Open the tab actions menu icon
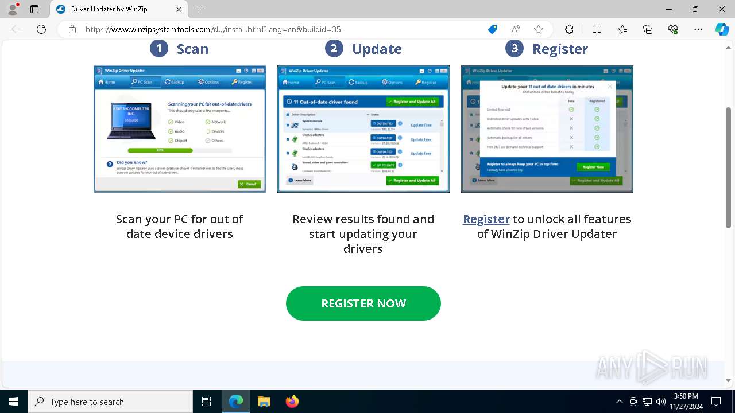 (x=34, y=9)
